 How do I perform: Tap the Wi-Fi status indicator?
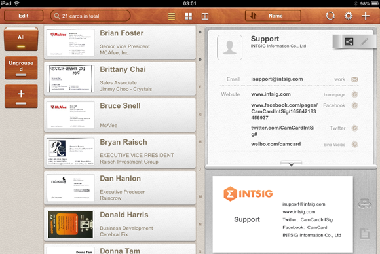pos(17,3)
